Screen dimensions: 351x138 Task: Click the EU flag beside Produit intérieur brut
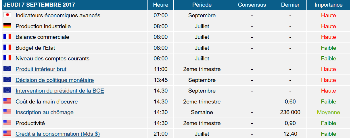coord(7,69)
